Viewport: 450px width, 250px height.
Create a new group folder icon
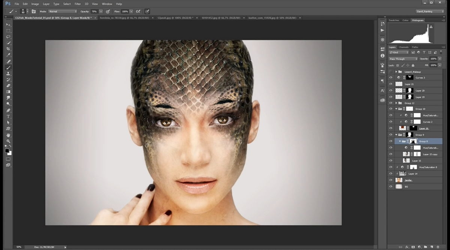(425, 247)
